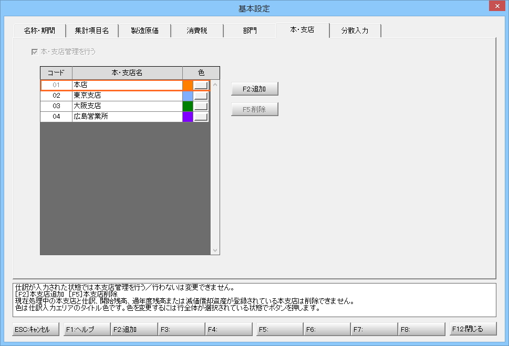
Task: Click the table scrollbar up arrow
Action: (x=215, y=85)
